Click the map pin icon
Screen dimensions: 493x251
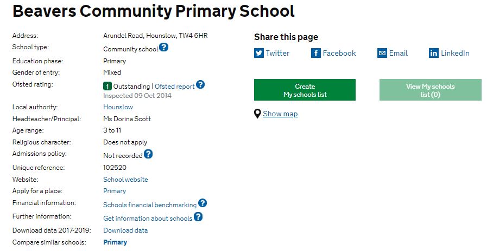257,114
